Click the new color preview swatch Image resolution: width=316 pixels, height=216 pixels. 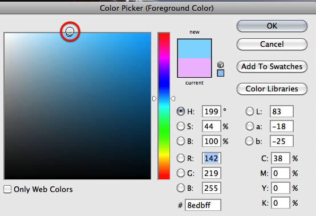click(195, 49)
